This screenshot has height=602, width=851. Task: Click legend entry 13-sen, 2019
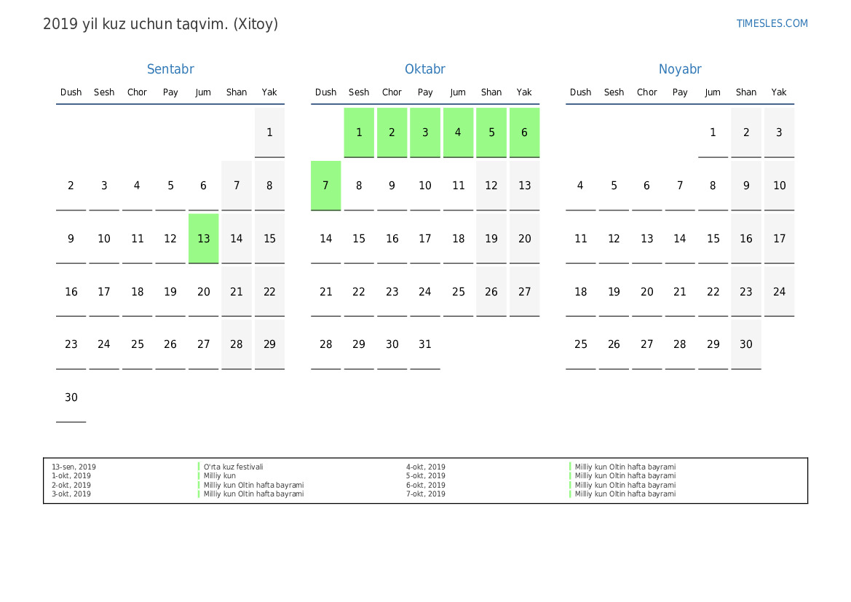[74, 467]
